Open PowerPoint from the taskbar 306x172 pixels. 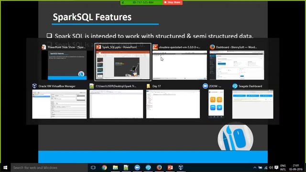pos(170,168)
